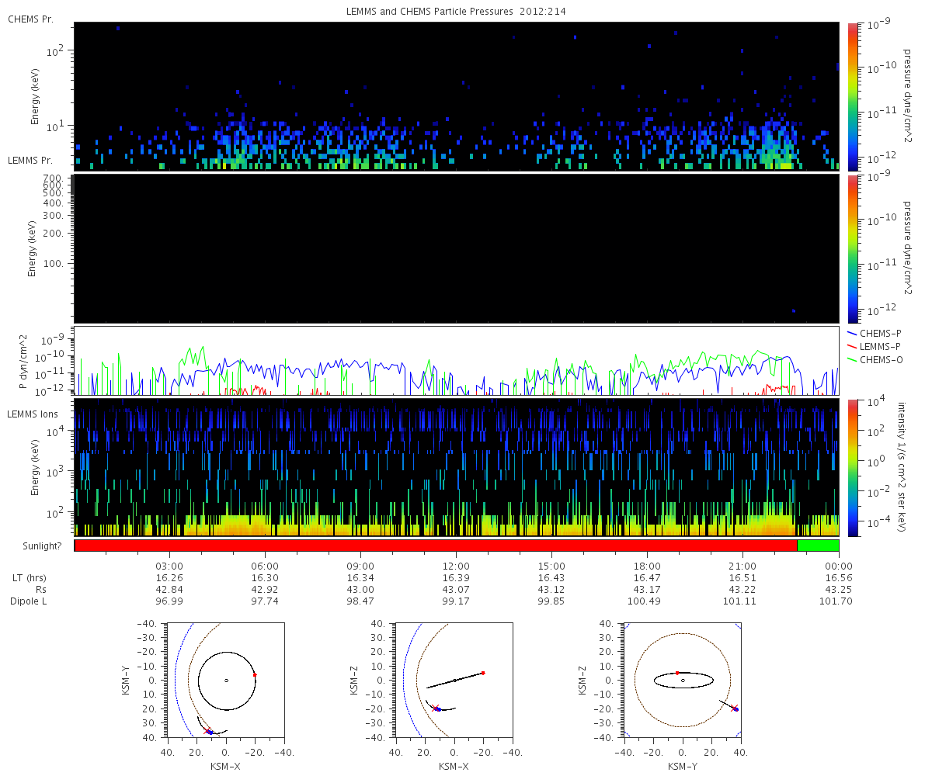The image size is (932, 776).
Task: Click the red dot on KSM-X/KSM-Y orbit plot
Action: click(255, 675)
